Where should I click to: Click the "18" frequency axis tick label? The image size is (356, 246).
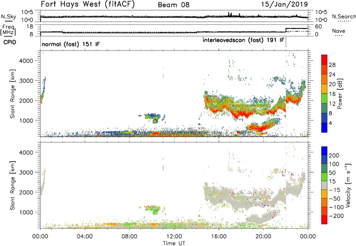click(x=30, y=27)
